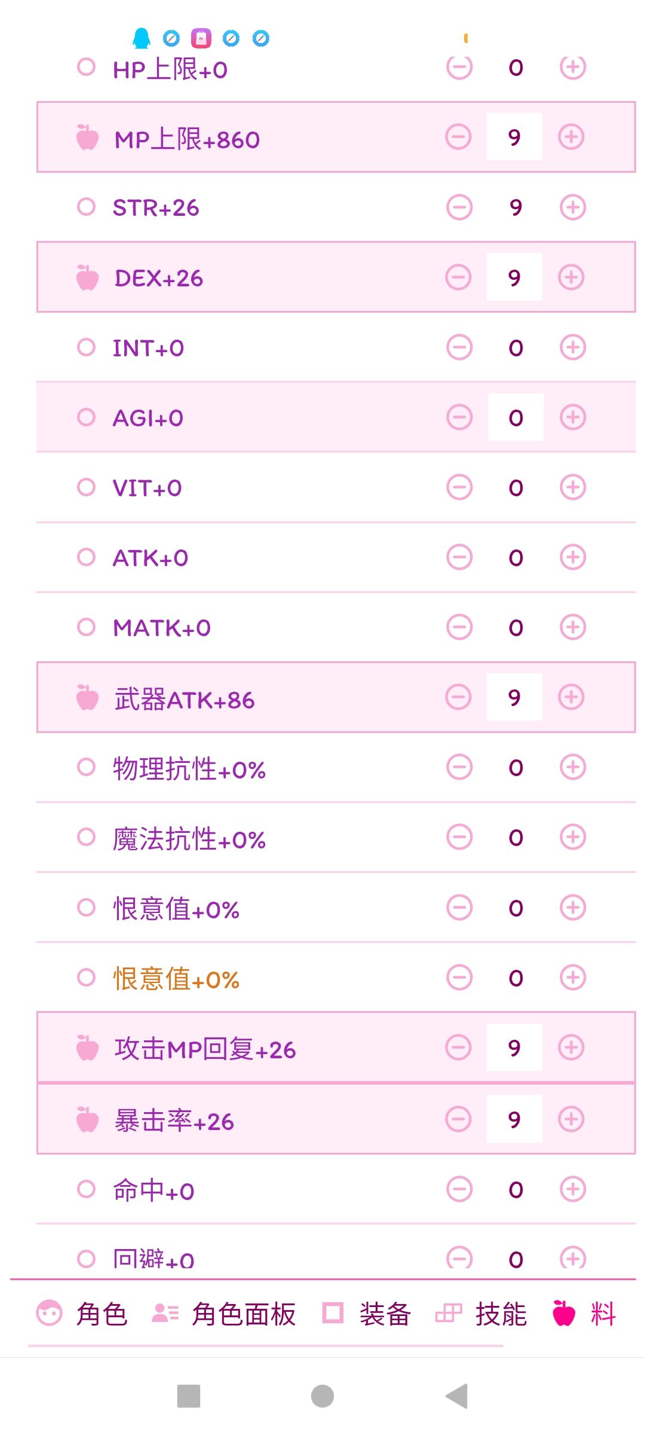Select the STR+26 radio circle
The height and width of the screenshot is (1435, 645).
(x=87, y=207)
